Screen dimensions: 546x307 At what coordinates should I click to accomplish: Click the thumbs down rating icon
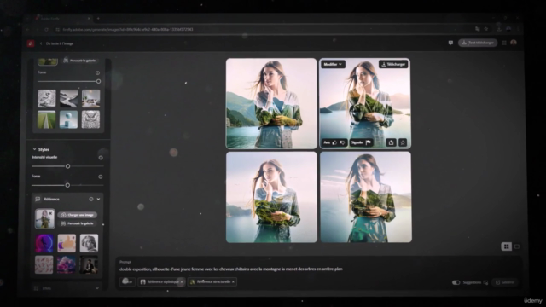(342, 142)
